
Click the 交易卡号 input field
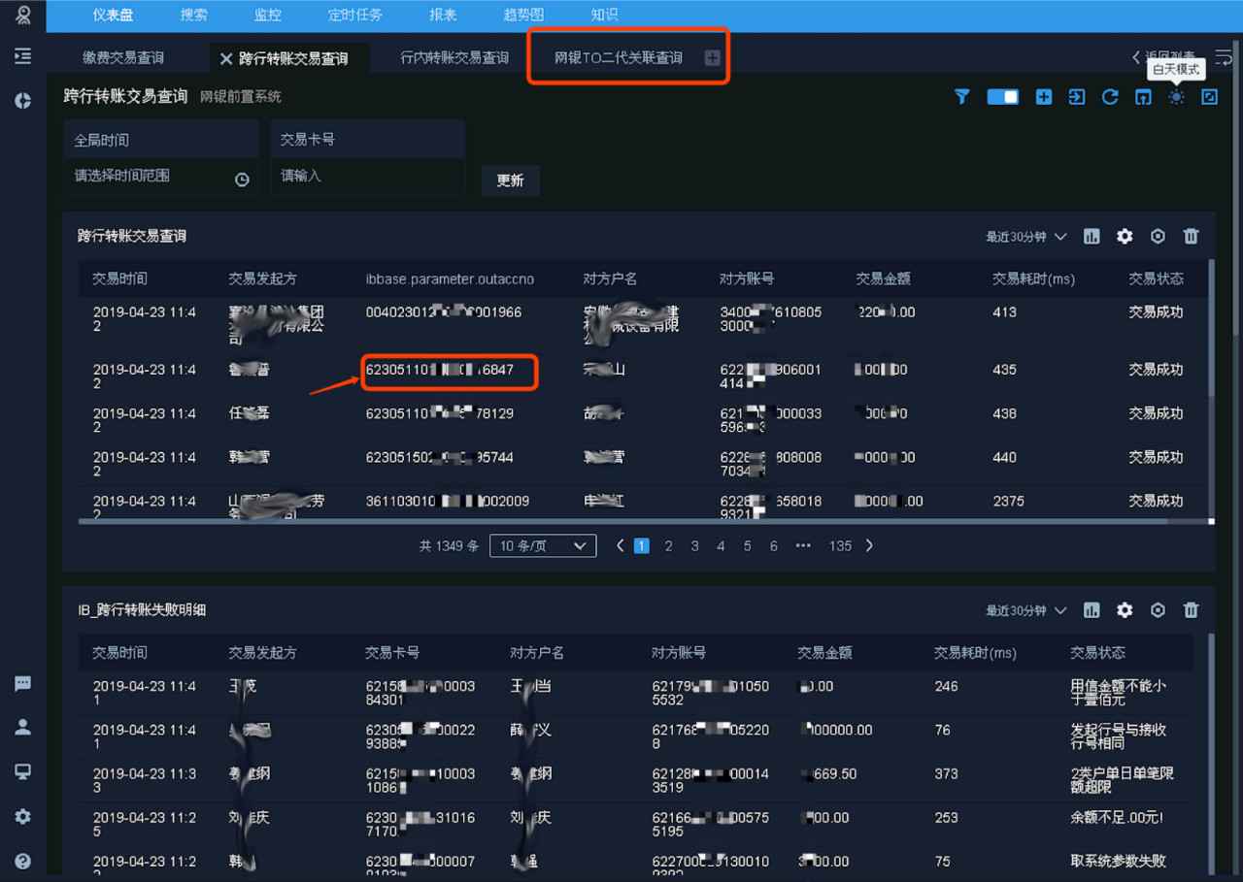367,177
